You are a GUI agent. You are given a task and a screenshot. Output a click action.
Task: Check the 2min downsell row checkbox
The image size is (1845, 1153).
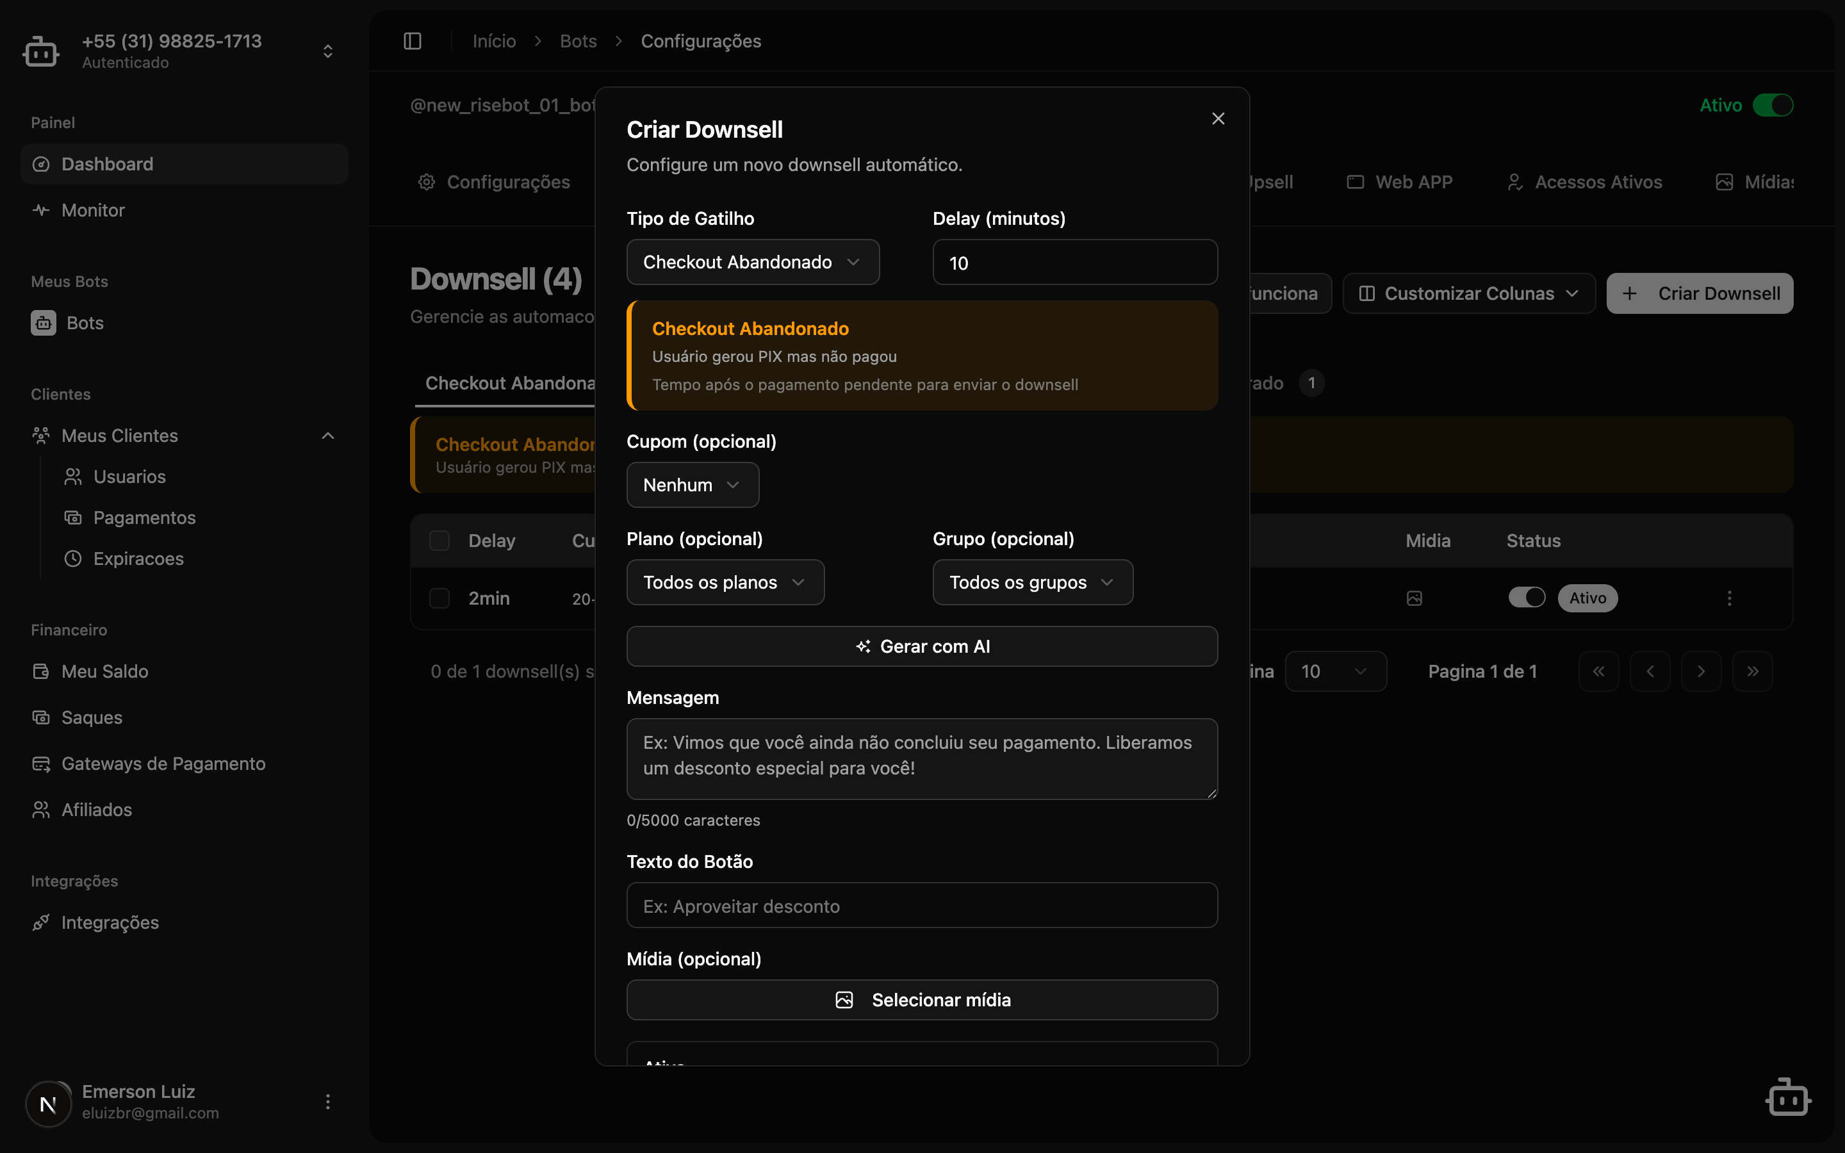(x=439, y=598)
